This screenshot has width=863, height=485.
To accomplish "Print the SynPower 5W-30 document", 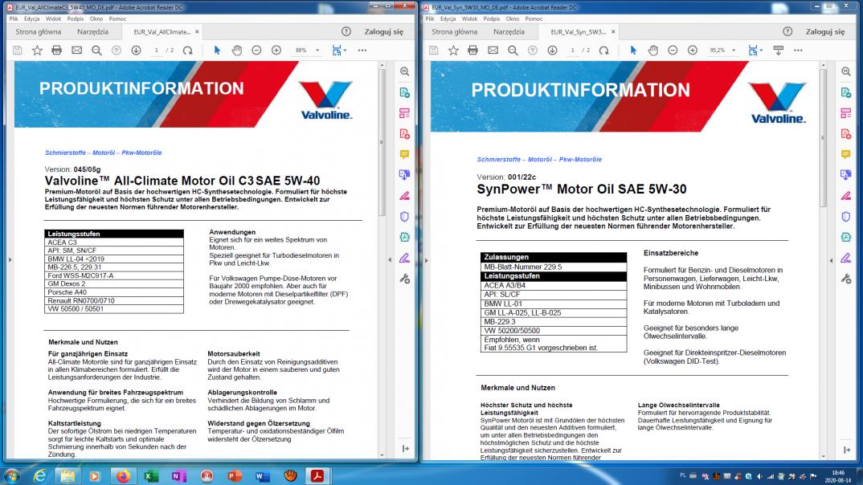I will [x=472, y=51].
